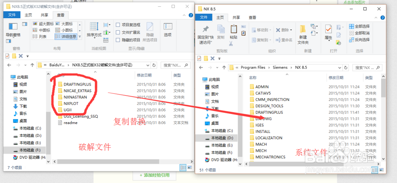
Task: Open 文件 tab in the left window
Action: (x=12, y=15)
